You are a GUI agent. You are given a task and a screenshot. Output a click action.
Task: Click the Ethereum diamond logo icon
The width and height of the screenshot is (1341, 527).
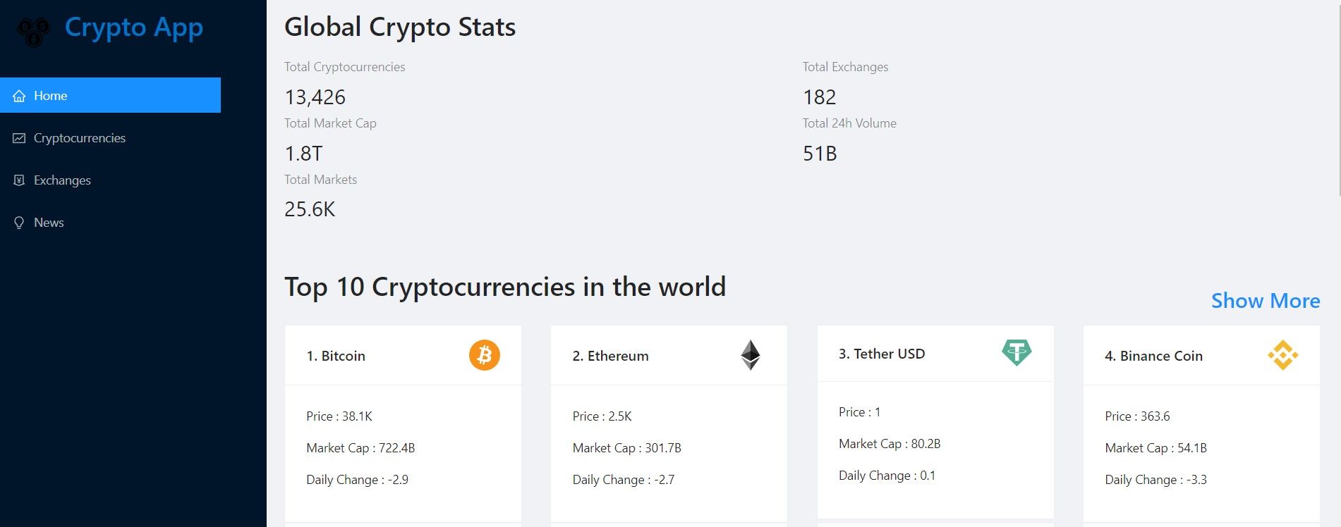coord(750,355)
